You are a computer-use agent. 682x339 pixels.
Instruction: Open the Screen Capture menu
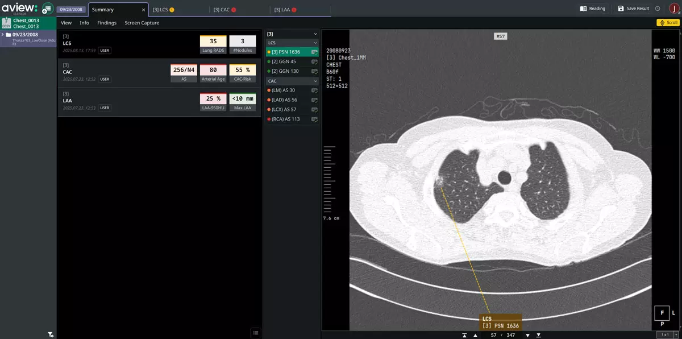pos(142,23)
